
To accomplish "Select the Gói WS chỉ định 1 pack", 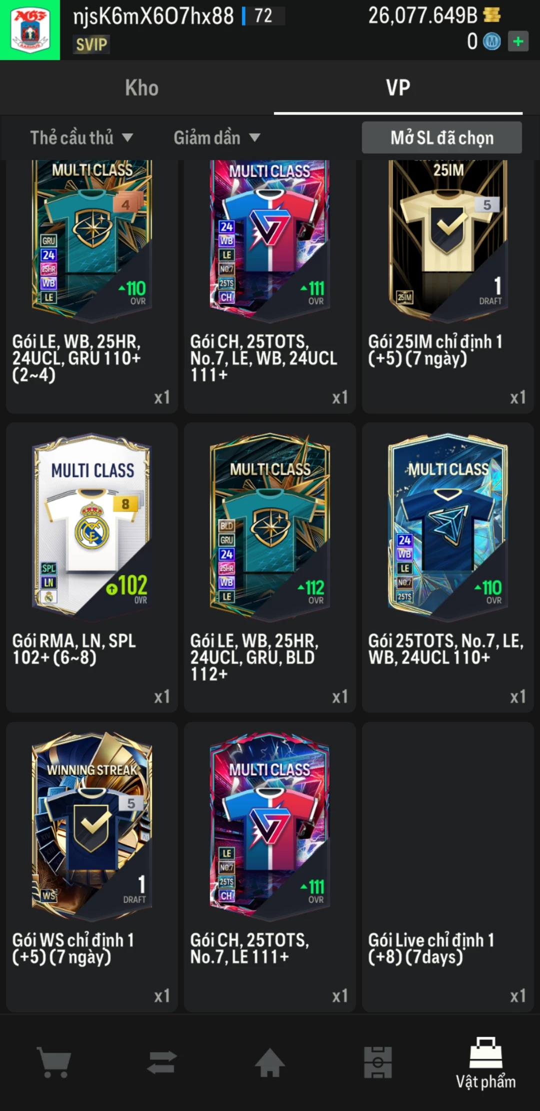I will click(92, 866).
